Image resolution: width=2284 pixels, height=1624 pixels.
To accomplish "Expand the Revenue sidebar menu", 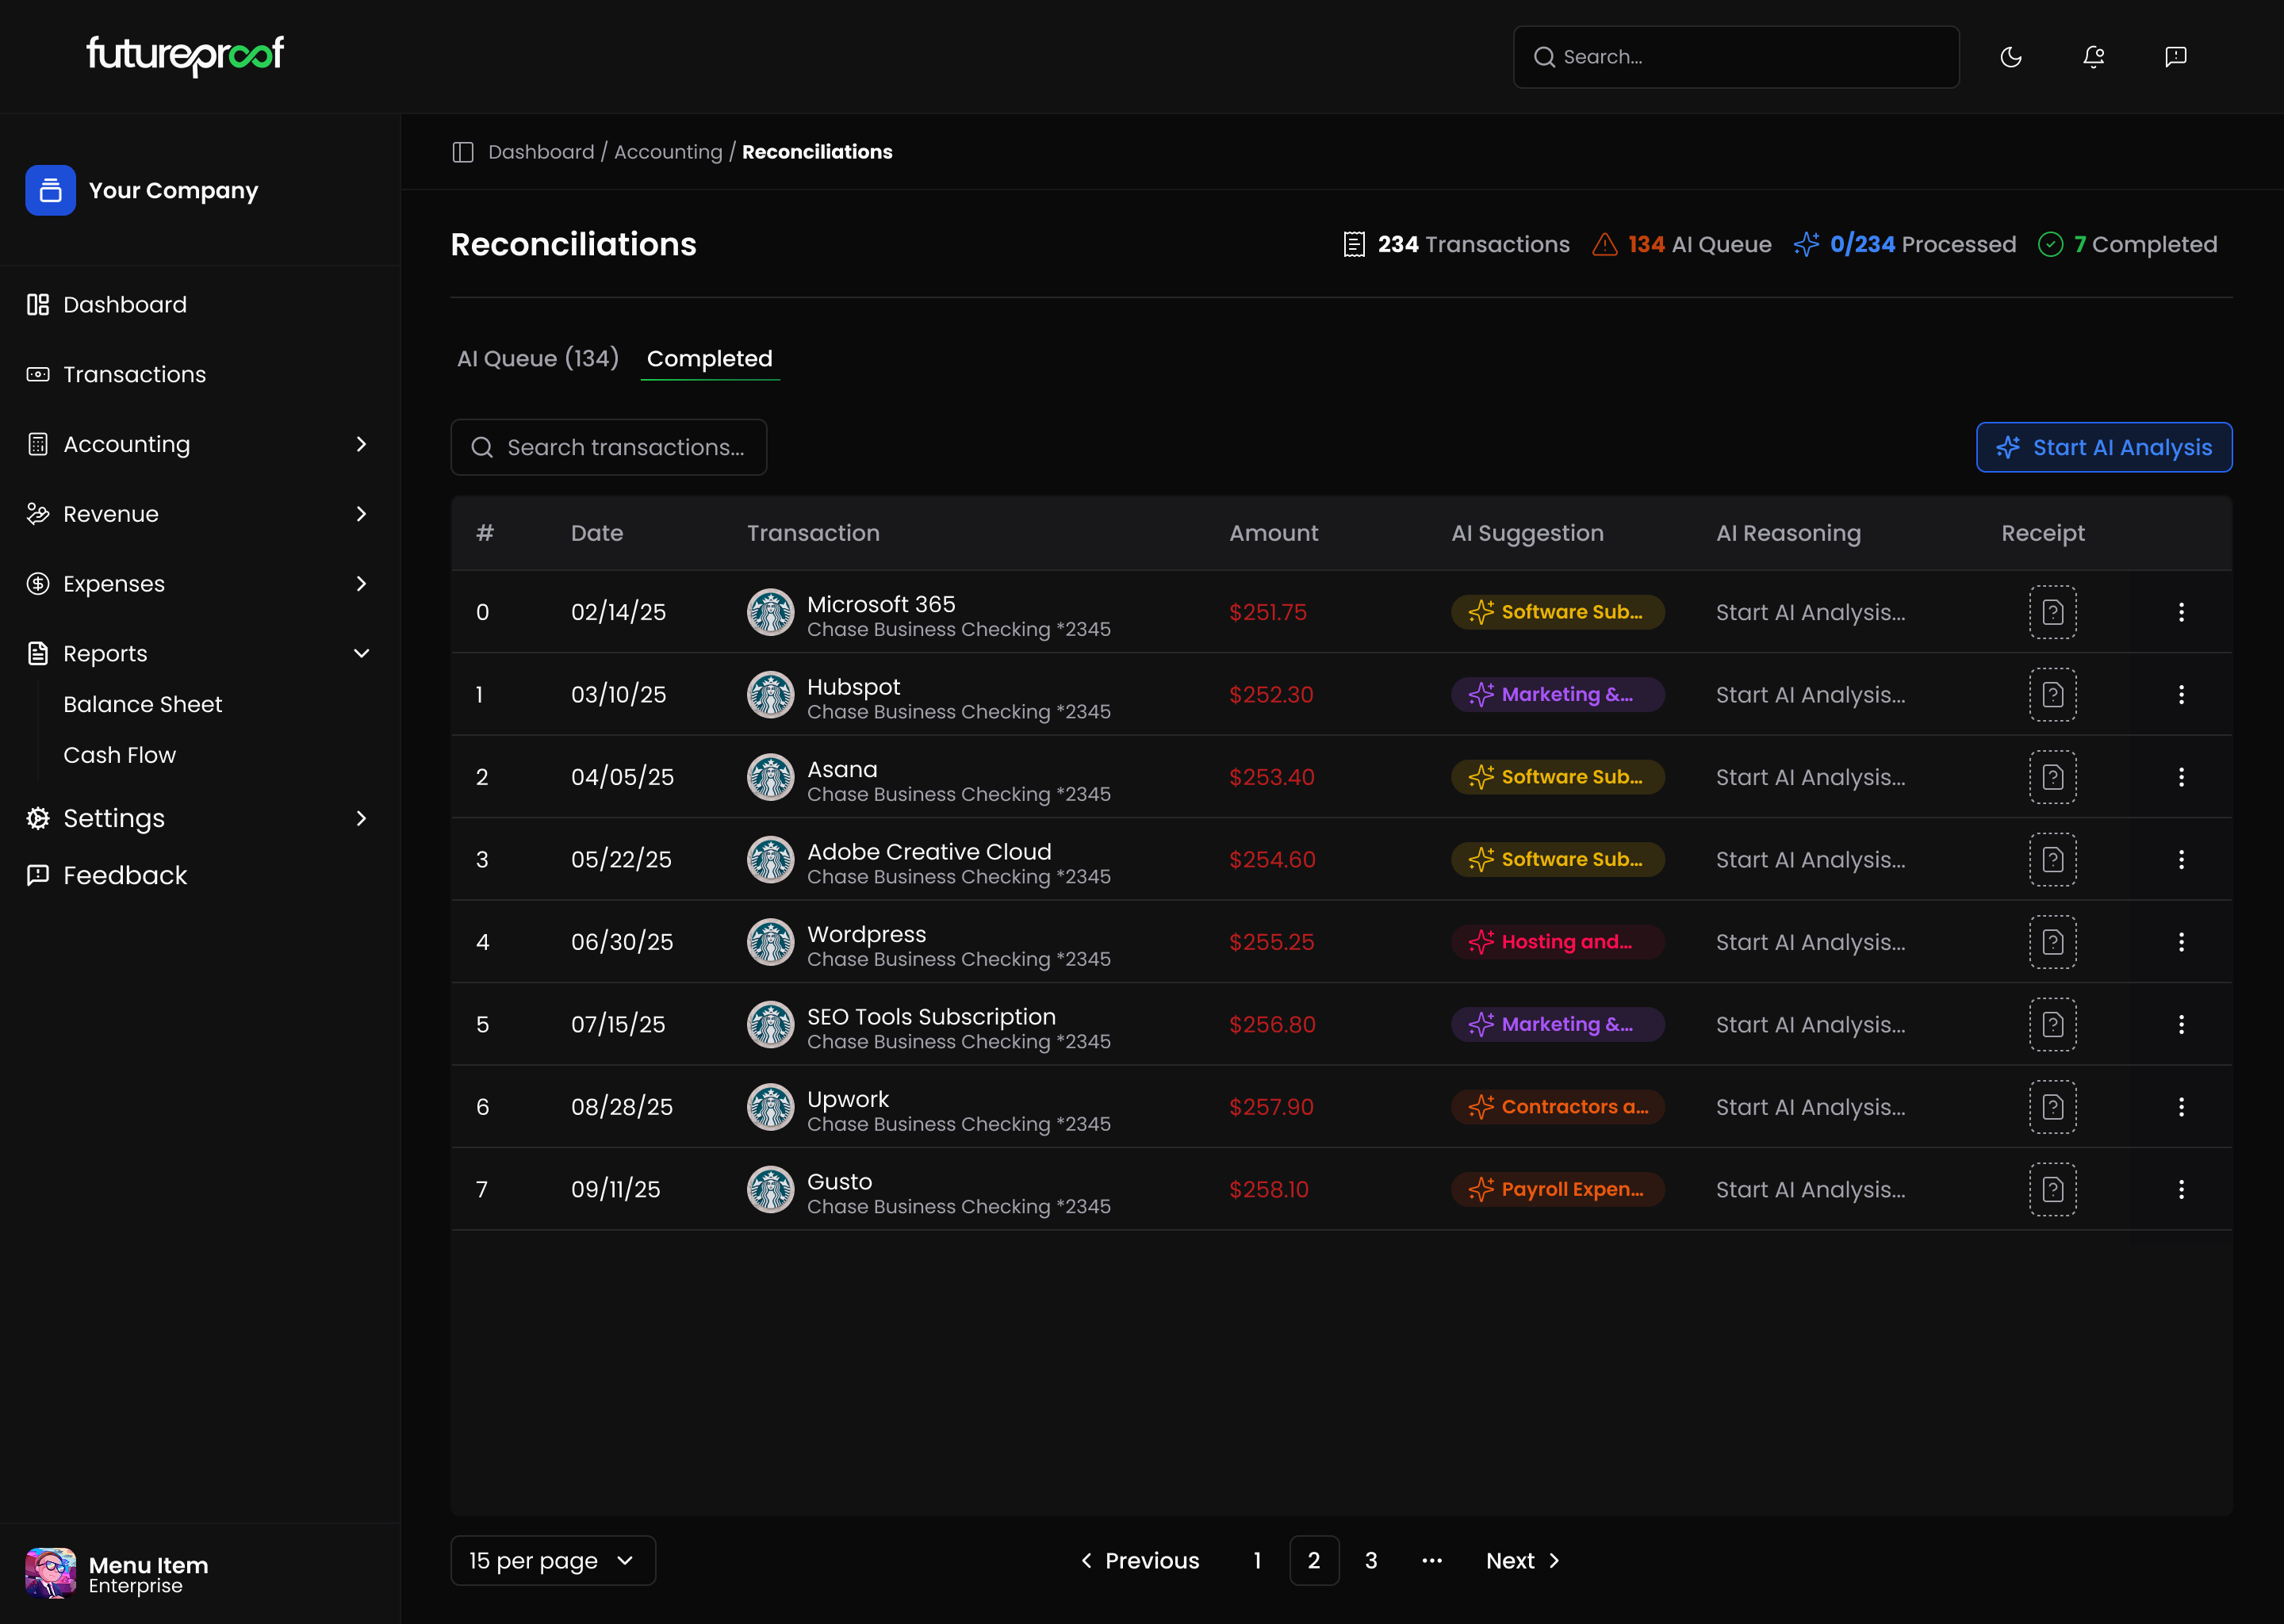I will coord(361,514).
